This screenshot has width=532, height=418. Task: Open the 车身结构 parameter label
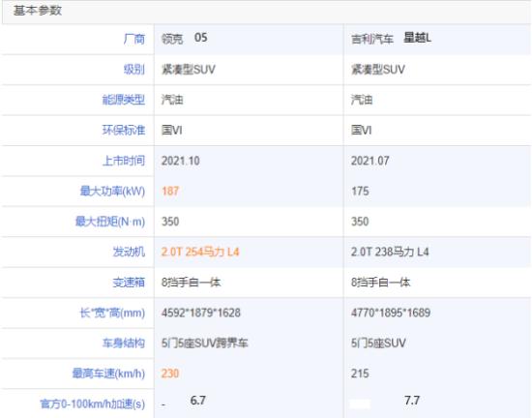(124, 343)
